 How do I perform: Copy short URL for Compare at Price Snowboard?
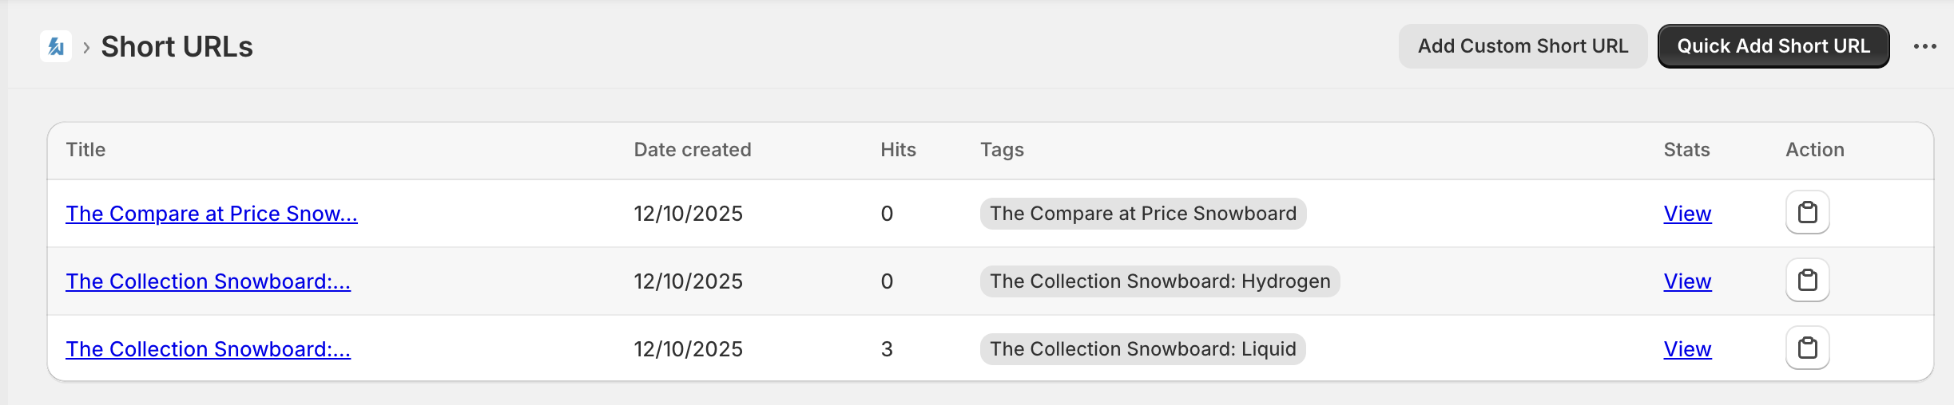tap(1807, 213)
